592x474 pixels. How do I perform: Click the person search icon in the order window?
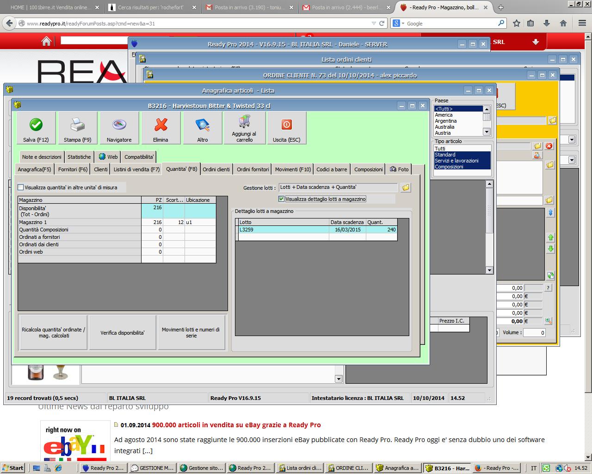537,156
